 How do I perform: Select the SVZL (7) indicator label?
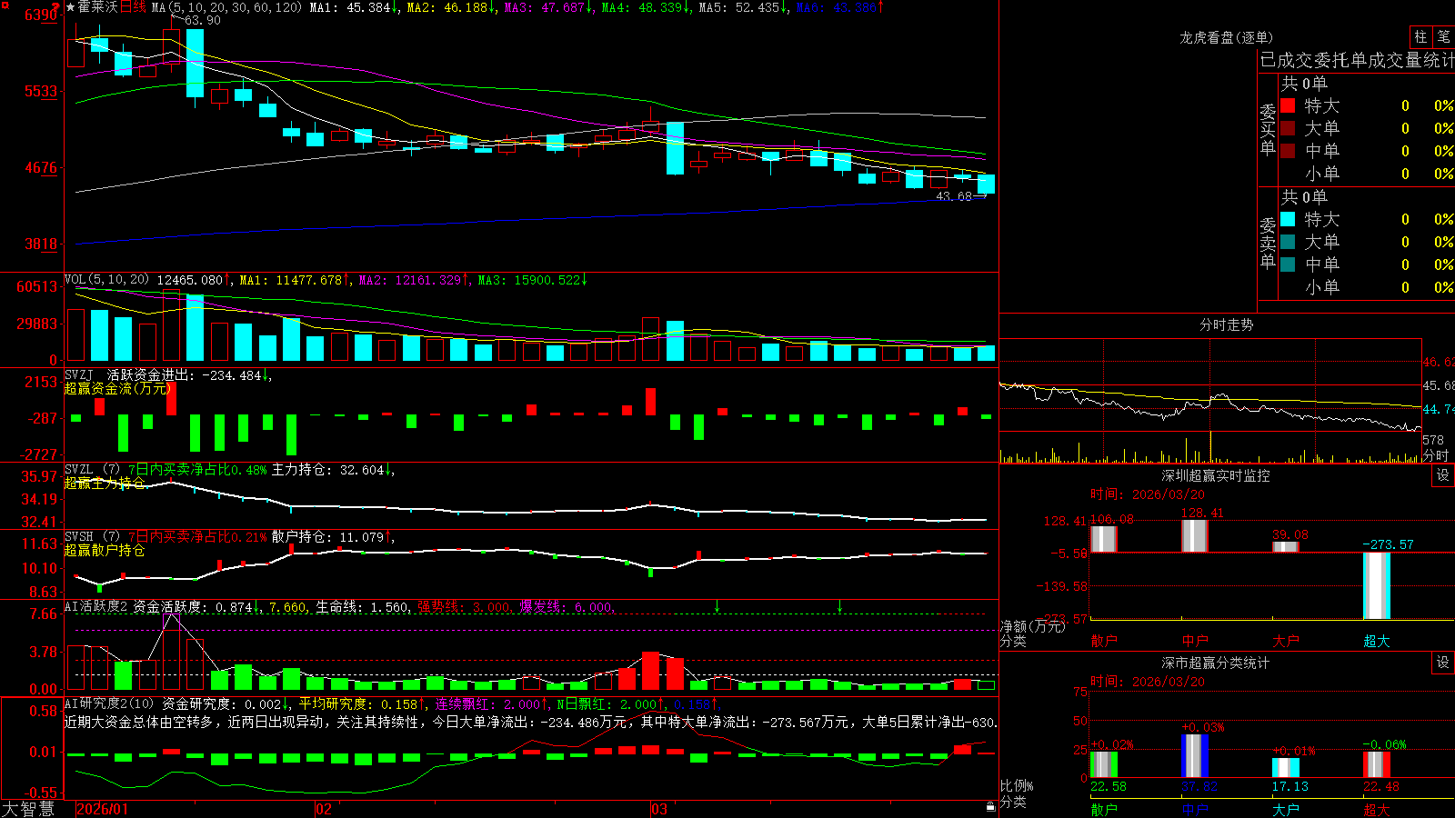[92, 469]
